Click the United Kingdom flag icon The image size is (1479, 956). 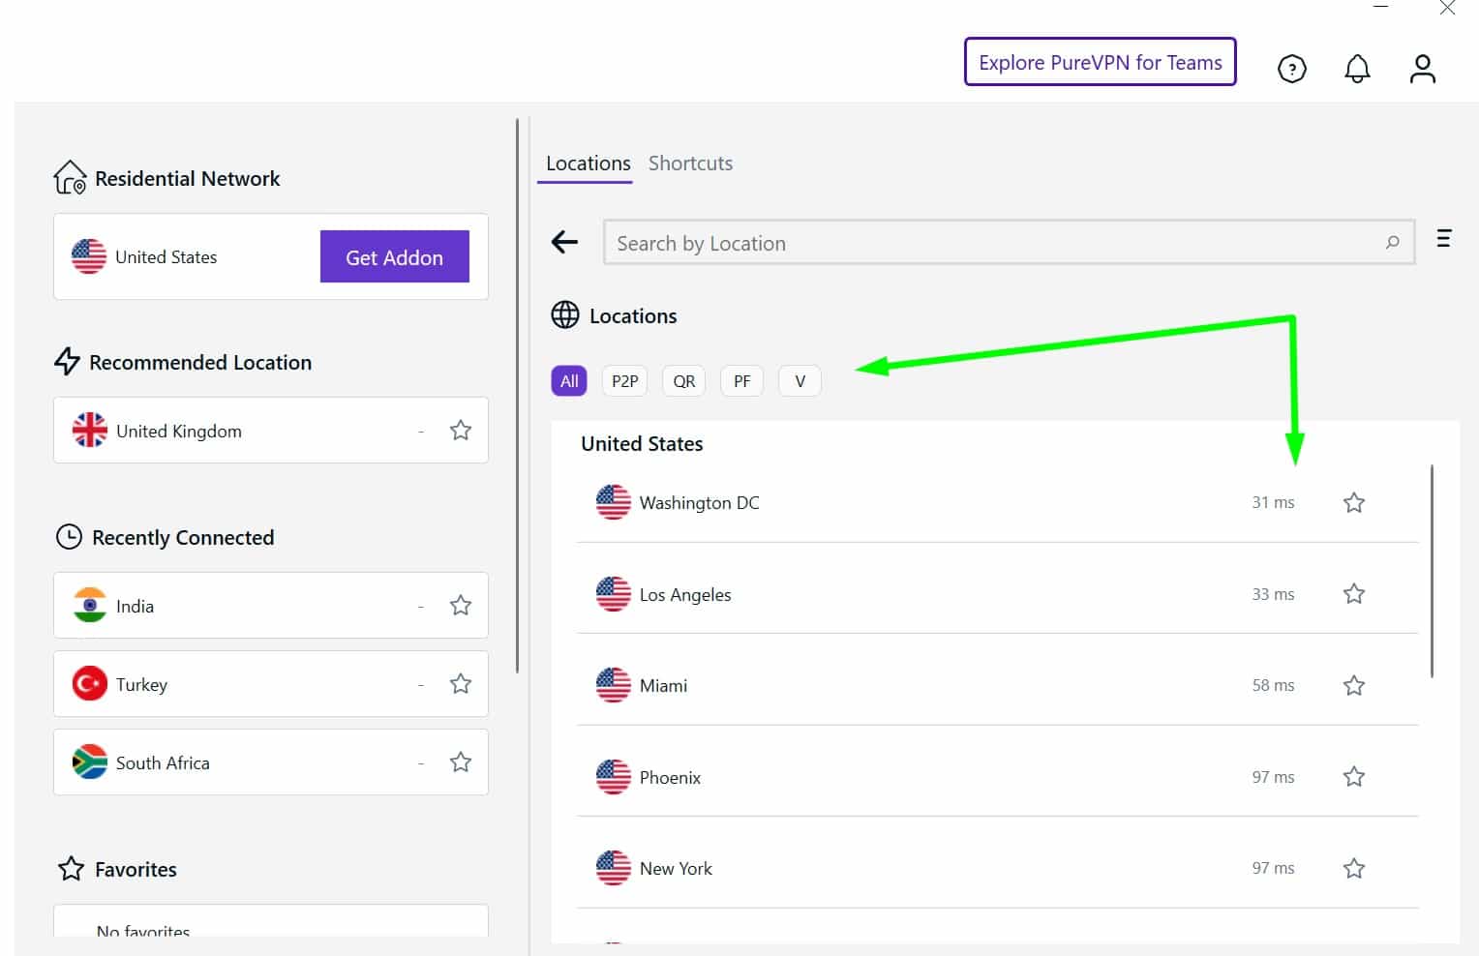(x=90, y=430)
